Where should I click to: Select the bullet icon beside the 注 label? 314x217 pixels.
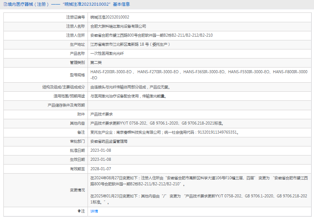pyautogui.click(x=79, y=211)
